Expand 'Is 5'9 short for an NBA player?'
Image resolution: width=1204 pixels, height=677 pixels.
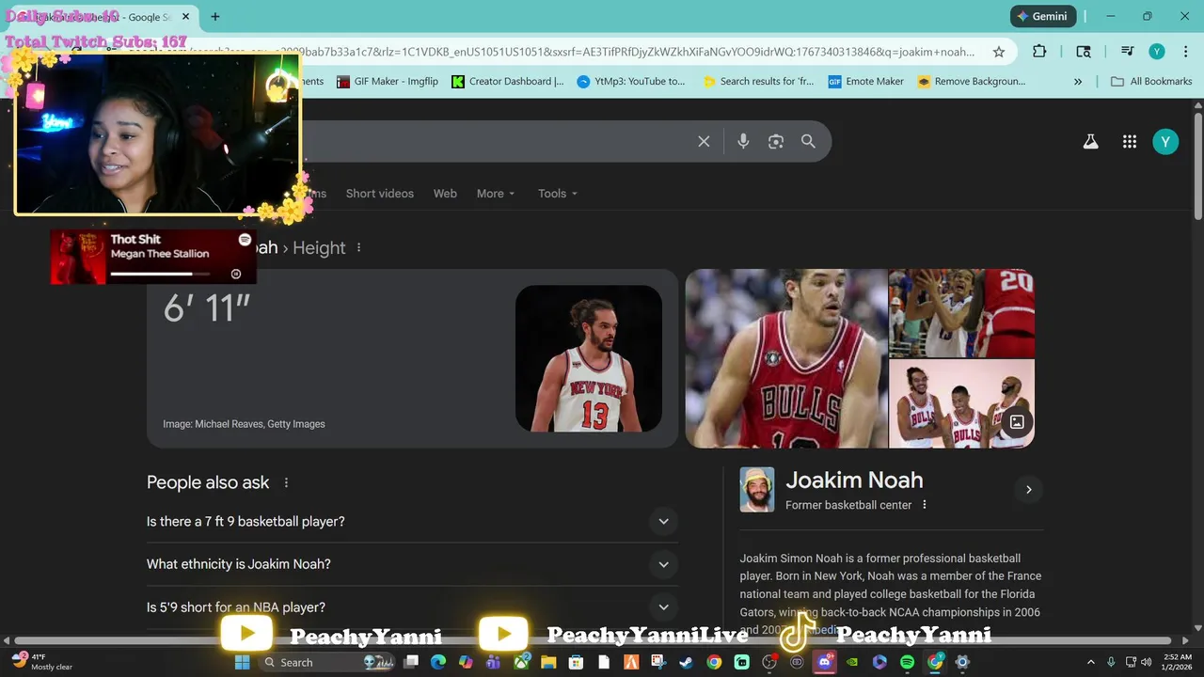412,607
